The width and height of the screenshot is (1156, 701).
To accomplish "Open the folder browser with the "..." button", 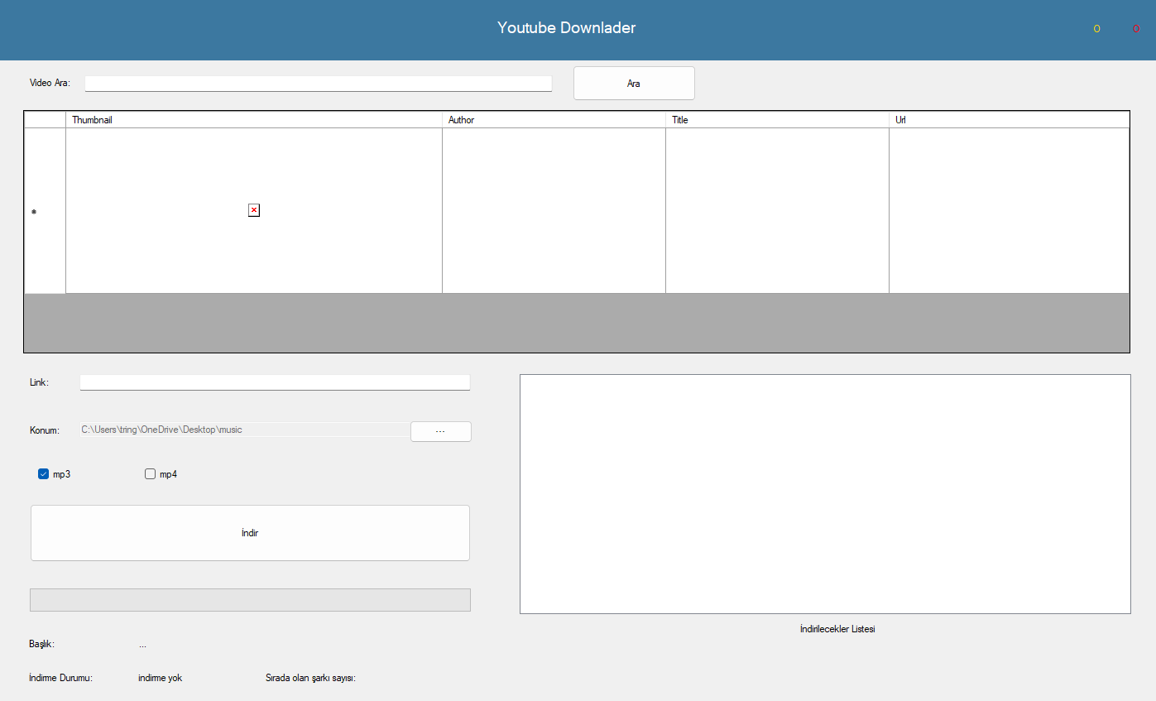I will pyautogui.click(x=441, y=431).
